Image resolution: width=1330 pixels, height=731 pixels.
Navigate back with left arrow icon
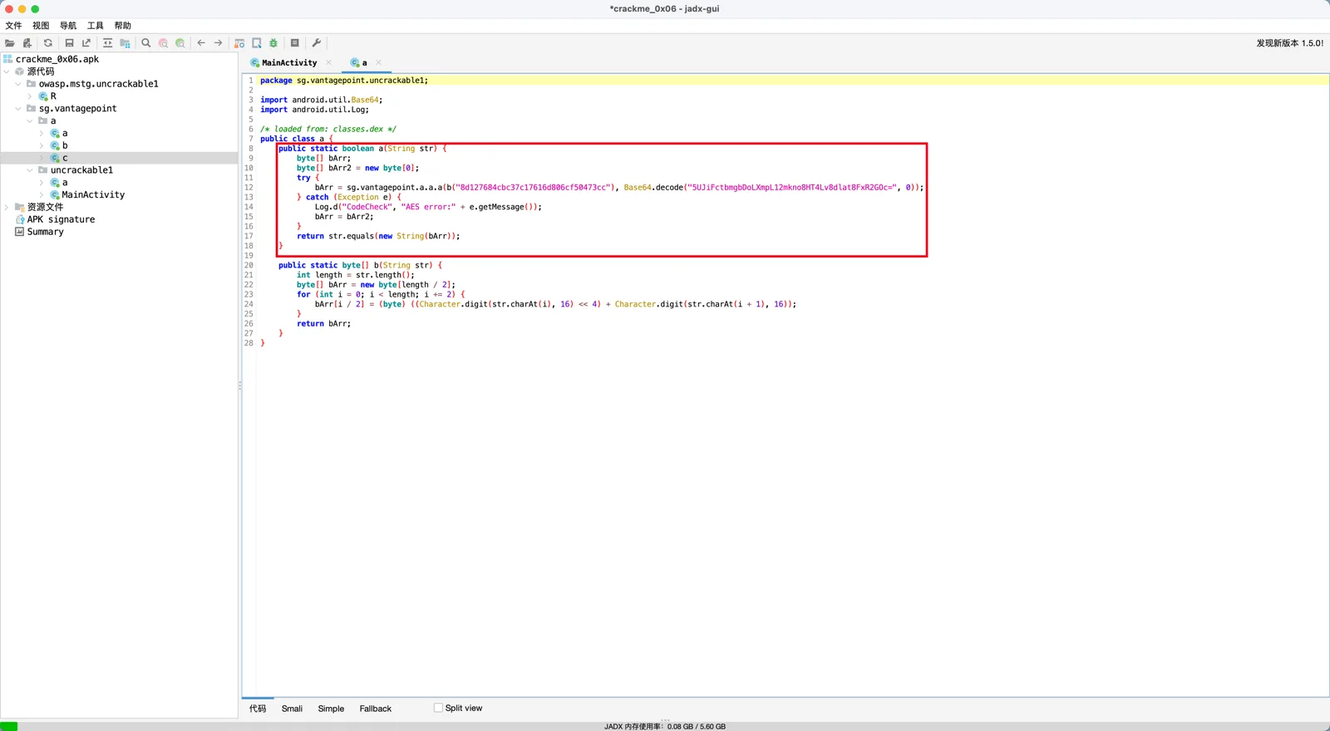click(201, 43)
